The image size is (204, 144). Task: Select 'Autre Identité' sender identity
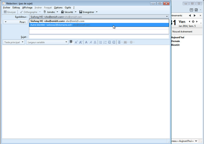[51, 25]
